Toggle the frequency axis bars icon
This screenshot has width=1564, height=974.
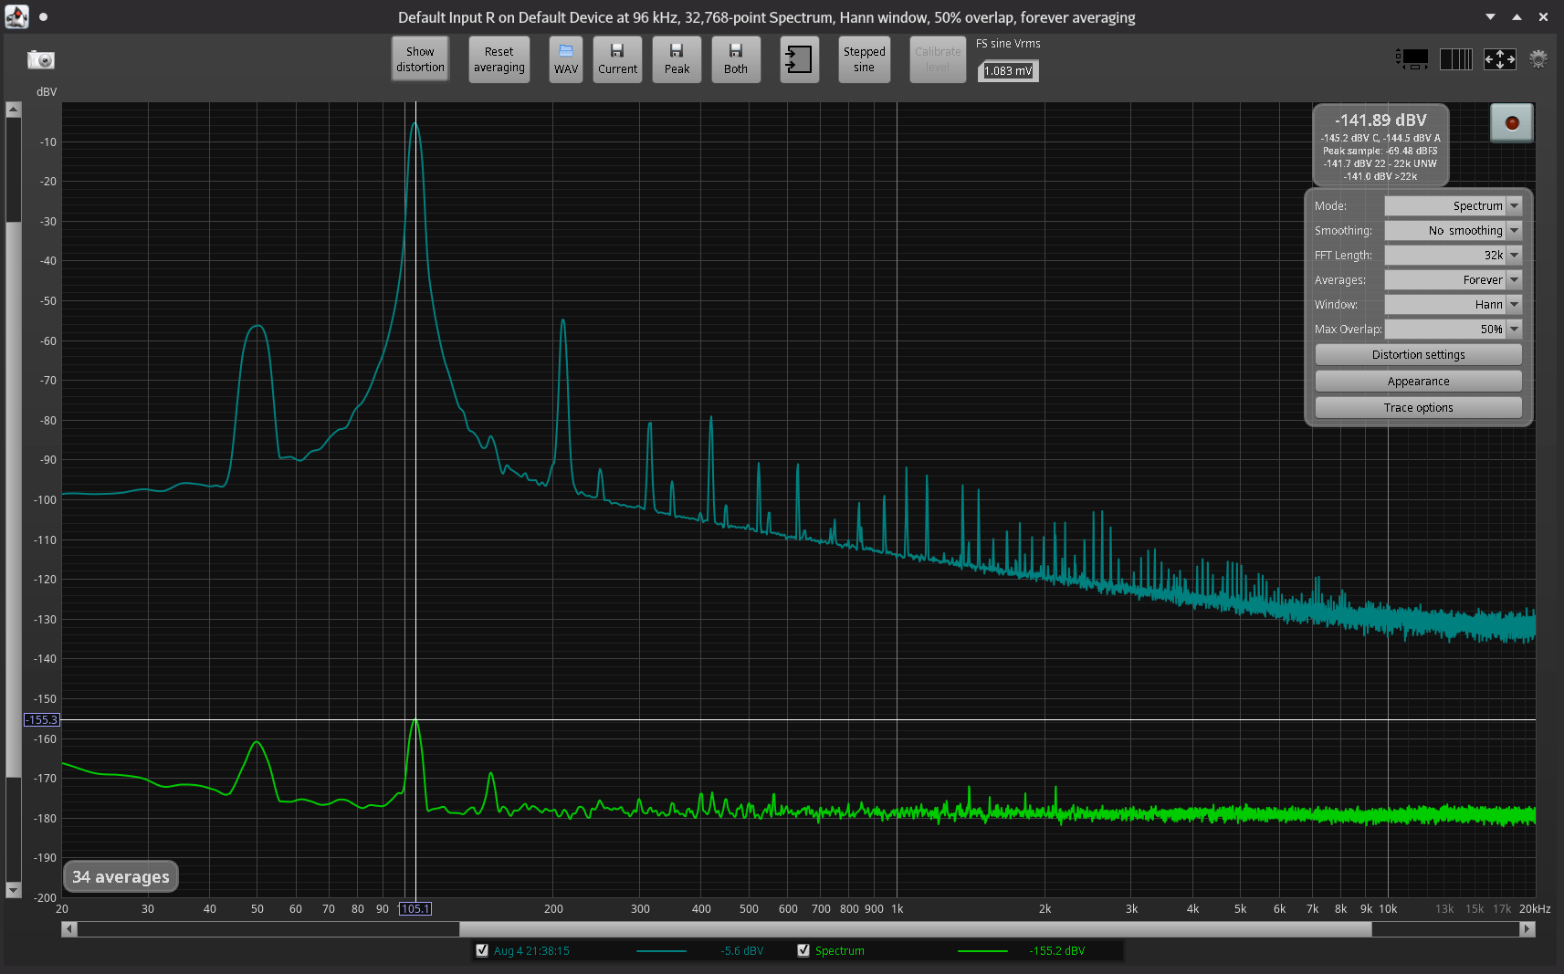click(x=1456, y=59)
